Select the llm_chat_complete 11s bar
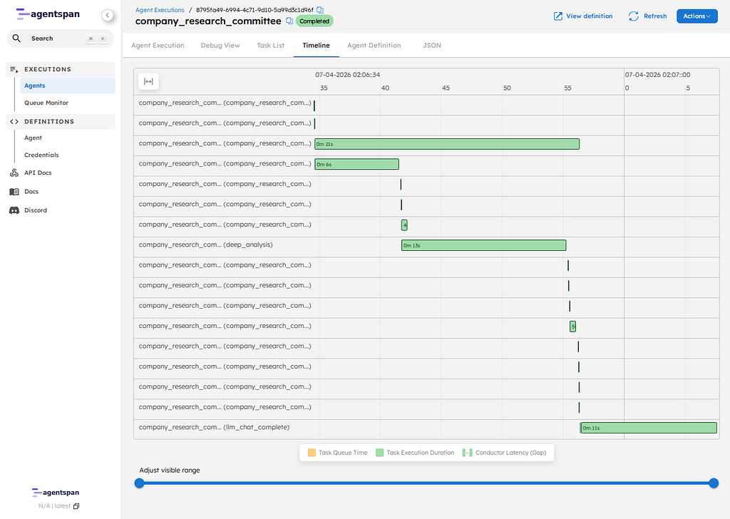Viewport: 730px width, 519px height. pyautogui.click(x=648, y=428)
